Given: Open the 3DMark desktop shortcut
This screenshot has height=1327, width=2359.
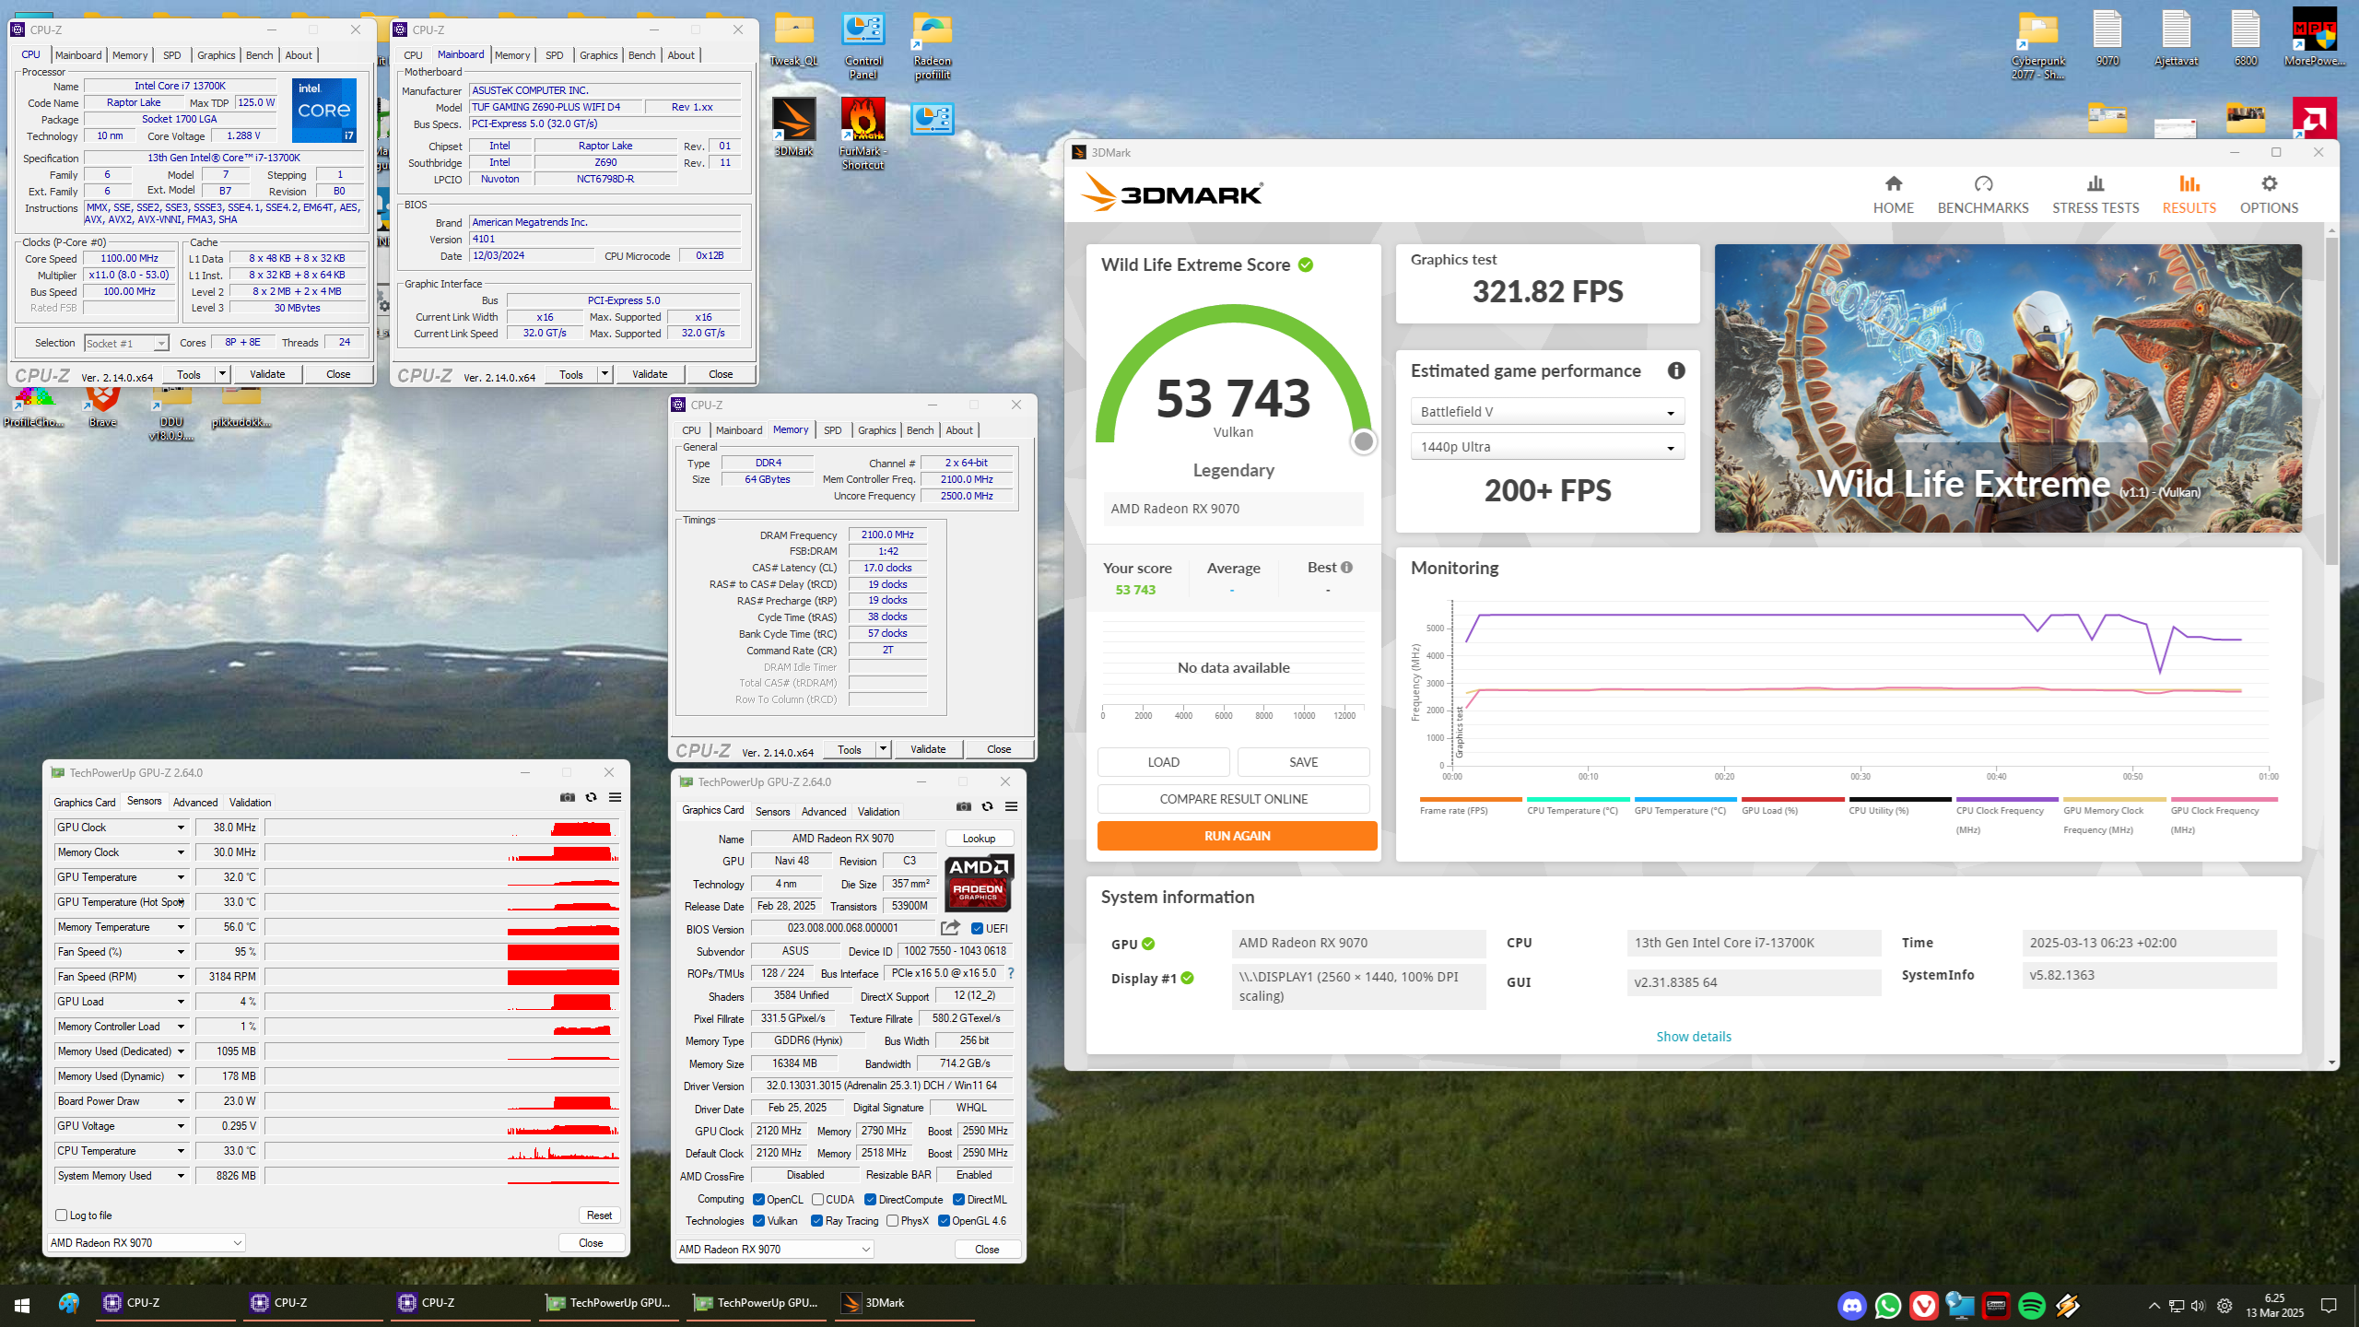Looking at the screenshot, I should point(793,127).
